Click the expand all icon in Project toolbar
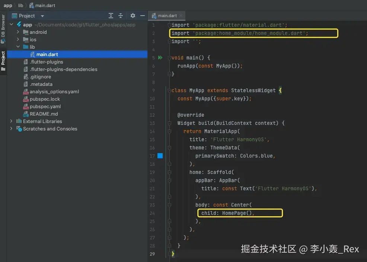The width and height of the screenshot is (367, 262). point(111,16)
